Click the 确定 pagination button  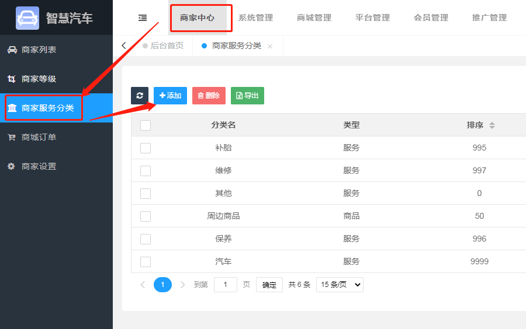click(269, 285)
